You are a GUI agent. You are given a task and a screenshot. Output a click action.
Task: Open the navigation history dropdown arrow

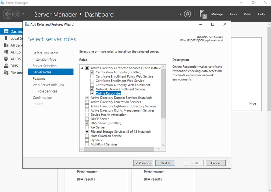click(x=23, y=14)
